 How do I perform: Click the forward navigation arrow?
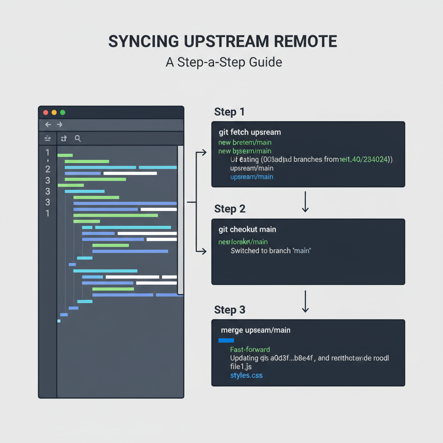tap(60, 124)
